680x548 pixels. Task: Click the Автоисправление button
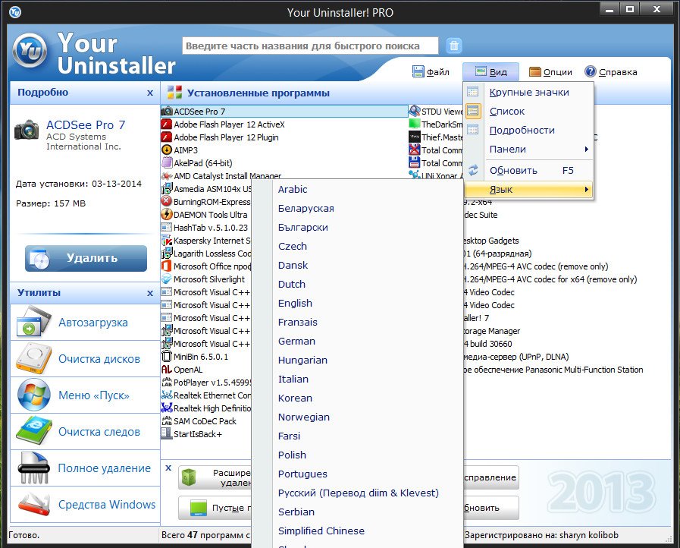point(490,477)
